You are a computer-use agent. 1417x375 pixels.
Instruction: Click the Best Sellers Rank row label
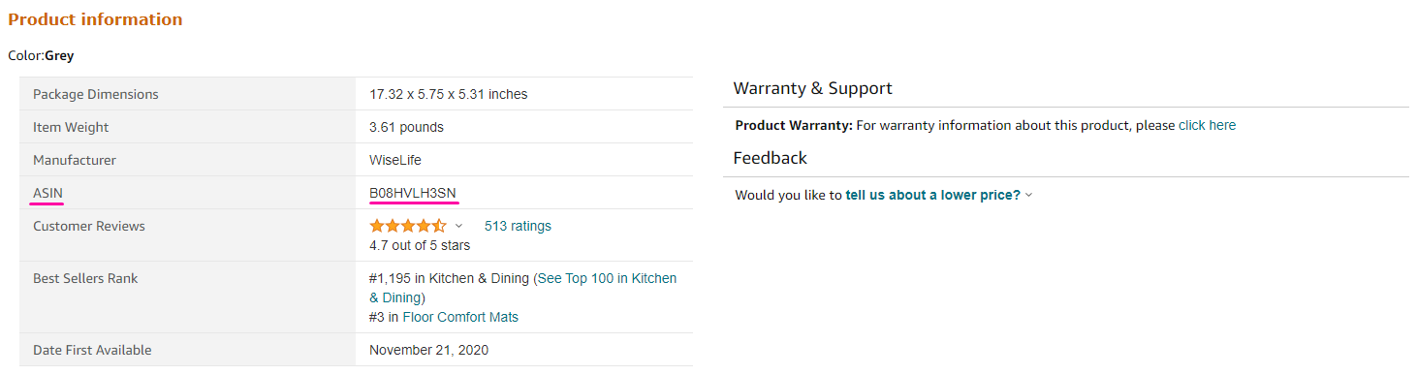point(85,278)
